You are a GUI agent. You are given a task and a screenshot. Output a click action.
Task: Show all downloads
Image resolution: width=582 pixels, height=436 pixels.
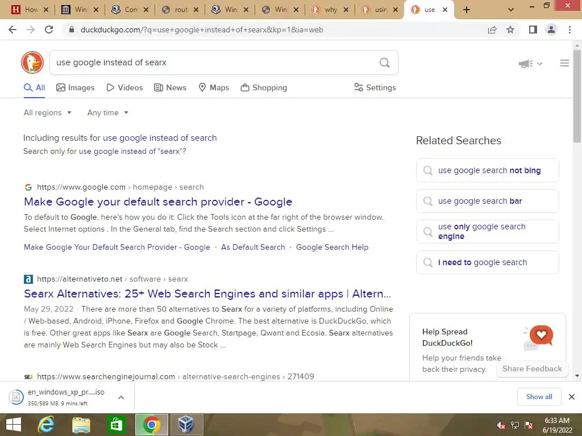pos(539,397)
